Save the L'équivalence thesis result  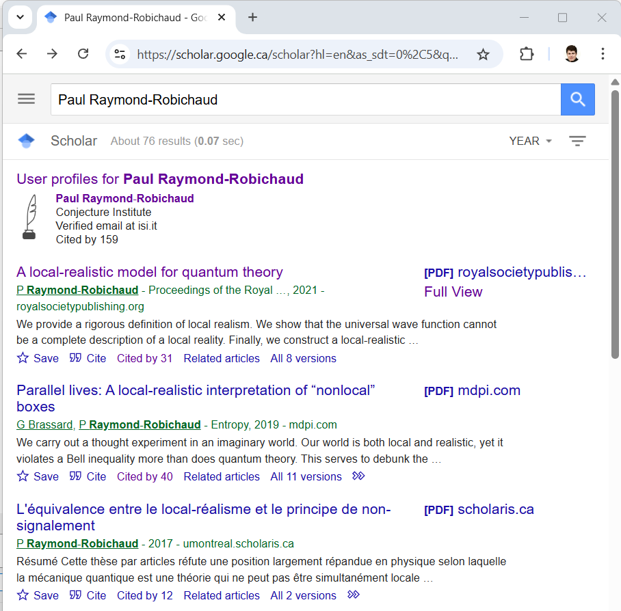tap(38, 595)
